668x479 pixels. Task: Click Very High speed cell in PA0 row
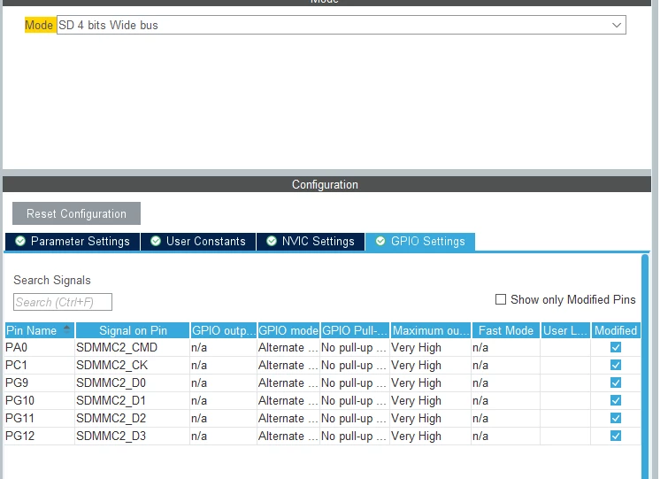pos(430,347)
